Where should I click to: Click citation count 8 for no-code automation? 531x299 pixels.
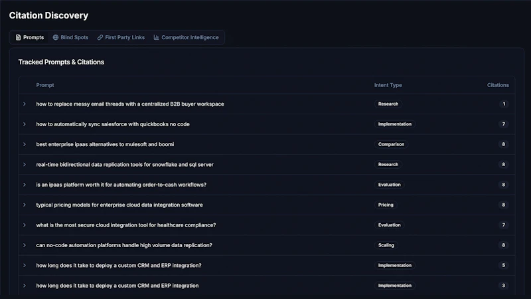(504, 245)
